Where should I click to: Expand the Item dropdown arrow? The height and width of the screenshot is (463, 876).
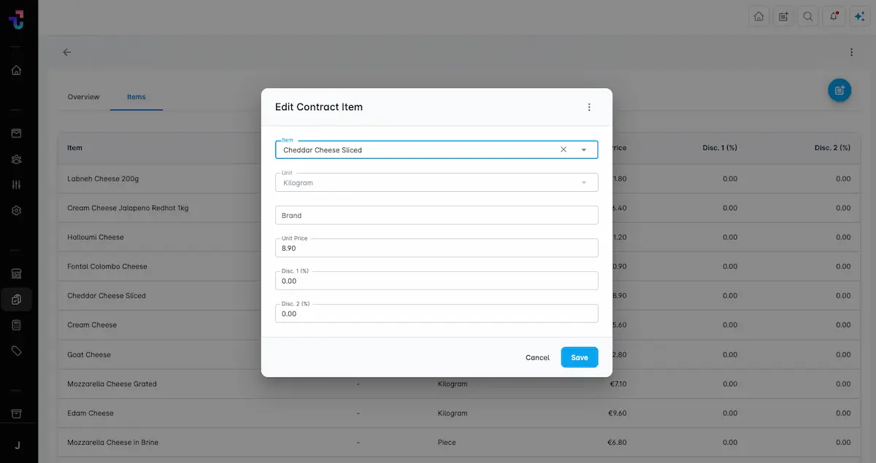coord(584,149)
